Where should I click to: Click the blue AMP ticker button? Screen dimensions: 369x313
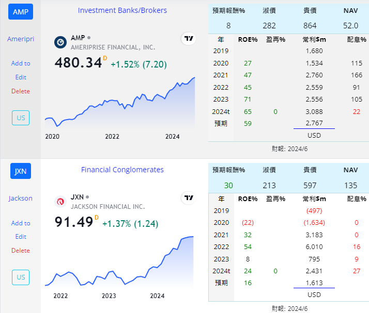point(21,11)
